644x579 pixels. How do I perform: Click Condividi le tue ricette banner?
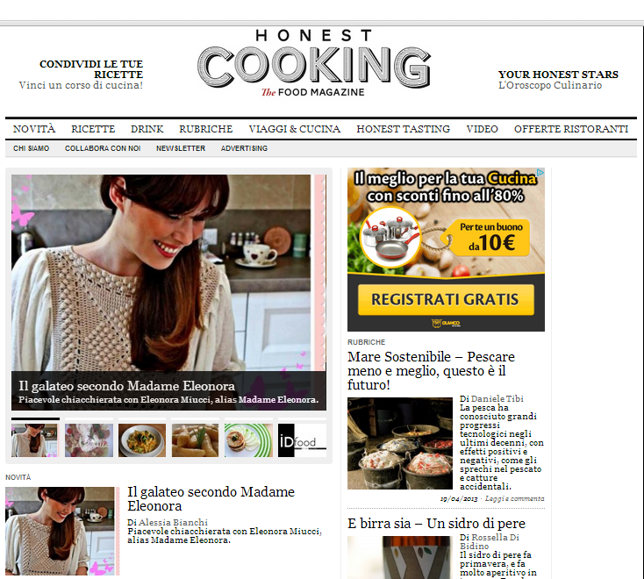82,75
